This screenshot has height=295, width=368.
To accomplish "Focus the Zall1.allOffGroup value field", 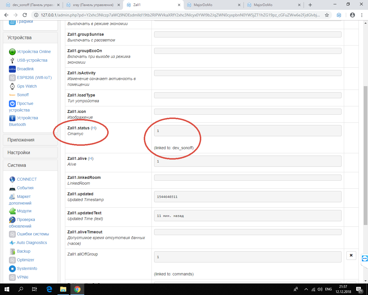I will [x=248, y=257].
